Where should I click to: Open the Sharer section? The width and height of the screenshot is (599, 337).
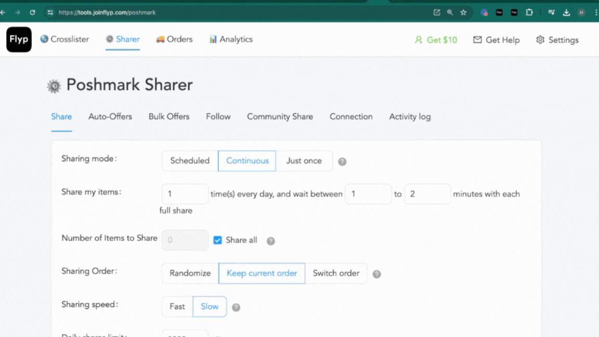pos(123,40)
